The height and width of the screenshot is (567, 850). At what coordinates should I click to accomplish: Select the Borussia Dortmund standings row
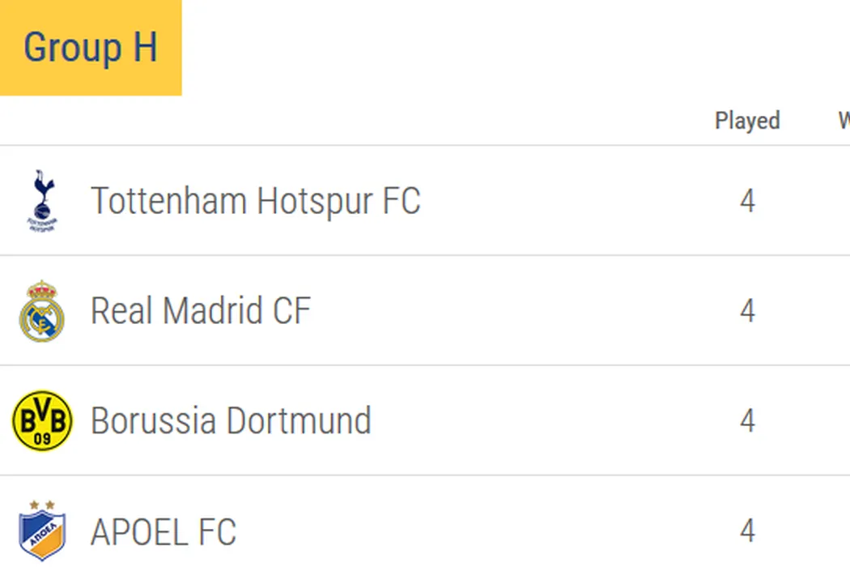[x=567, y=421]
